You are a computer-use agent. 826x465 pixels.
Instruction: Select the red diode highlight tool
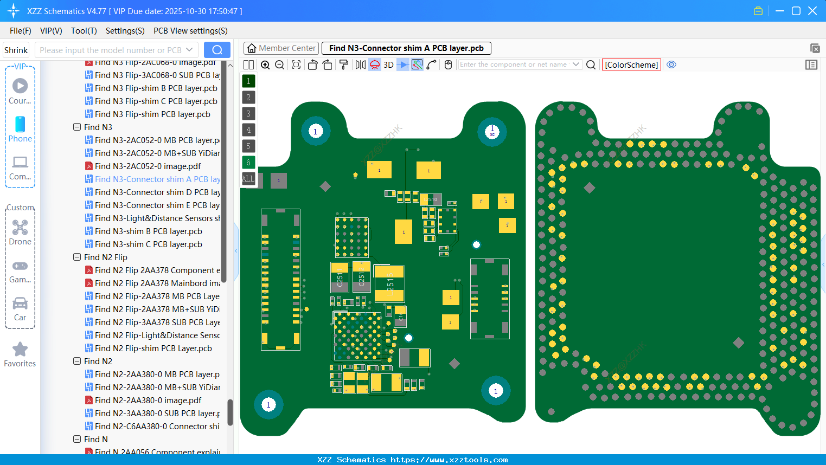375,64
